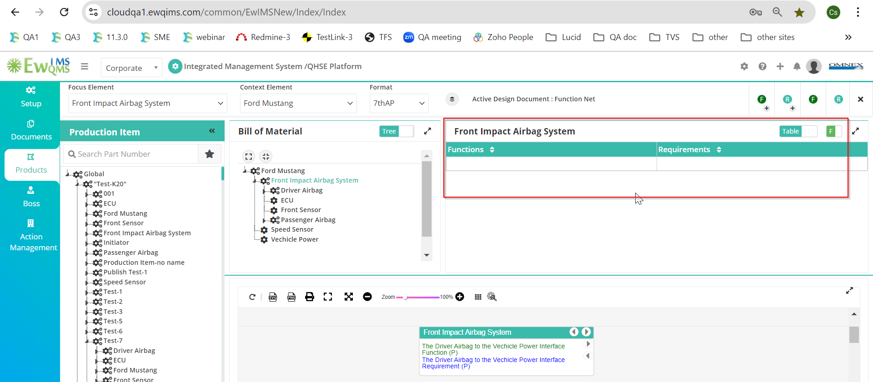Screen dimensions: 873x382
Task: Expand the Initiator node in Production Item tree
Action: tap(87, 243)
